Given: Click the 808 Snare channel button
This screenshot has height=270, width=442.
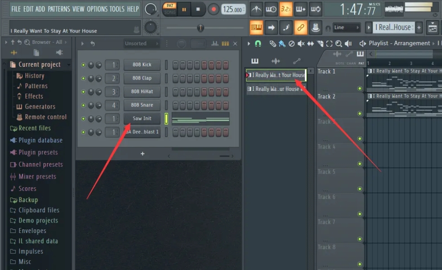Looking at the screenshot, I should pyautogui.click(x=141, y=105).
